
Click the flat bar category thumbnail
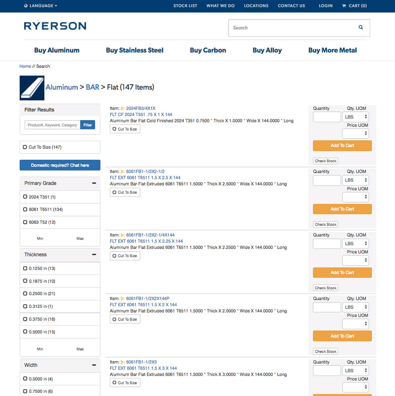click(x=32, y=88)
